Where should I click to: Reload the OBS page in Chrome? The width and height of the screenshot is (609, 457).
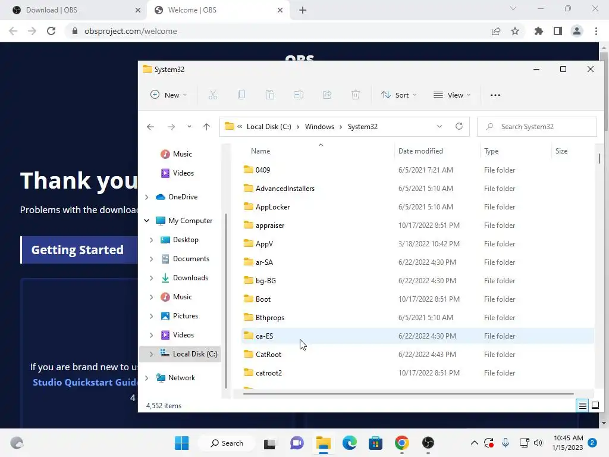51,31
